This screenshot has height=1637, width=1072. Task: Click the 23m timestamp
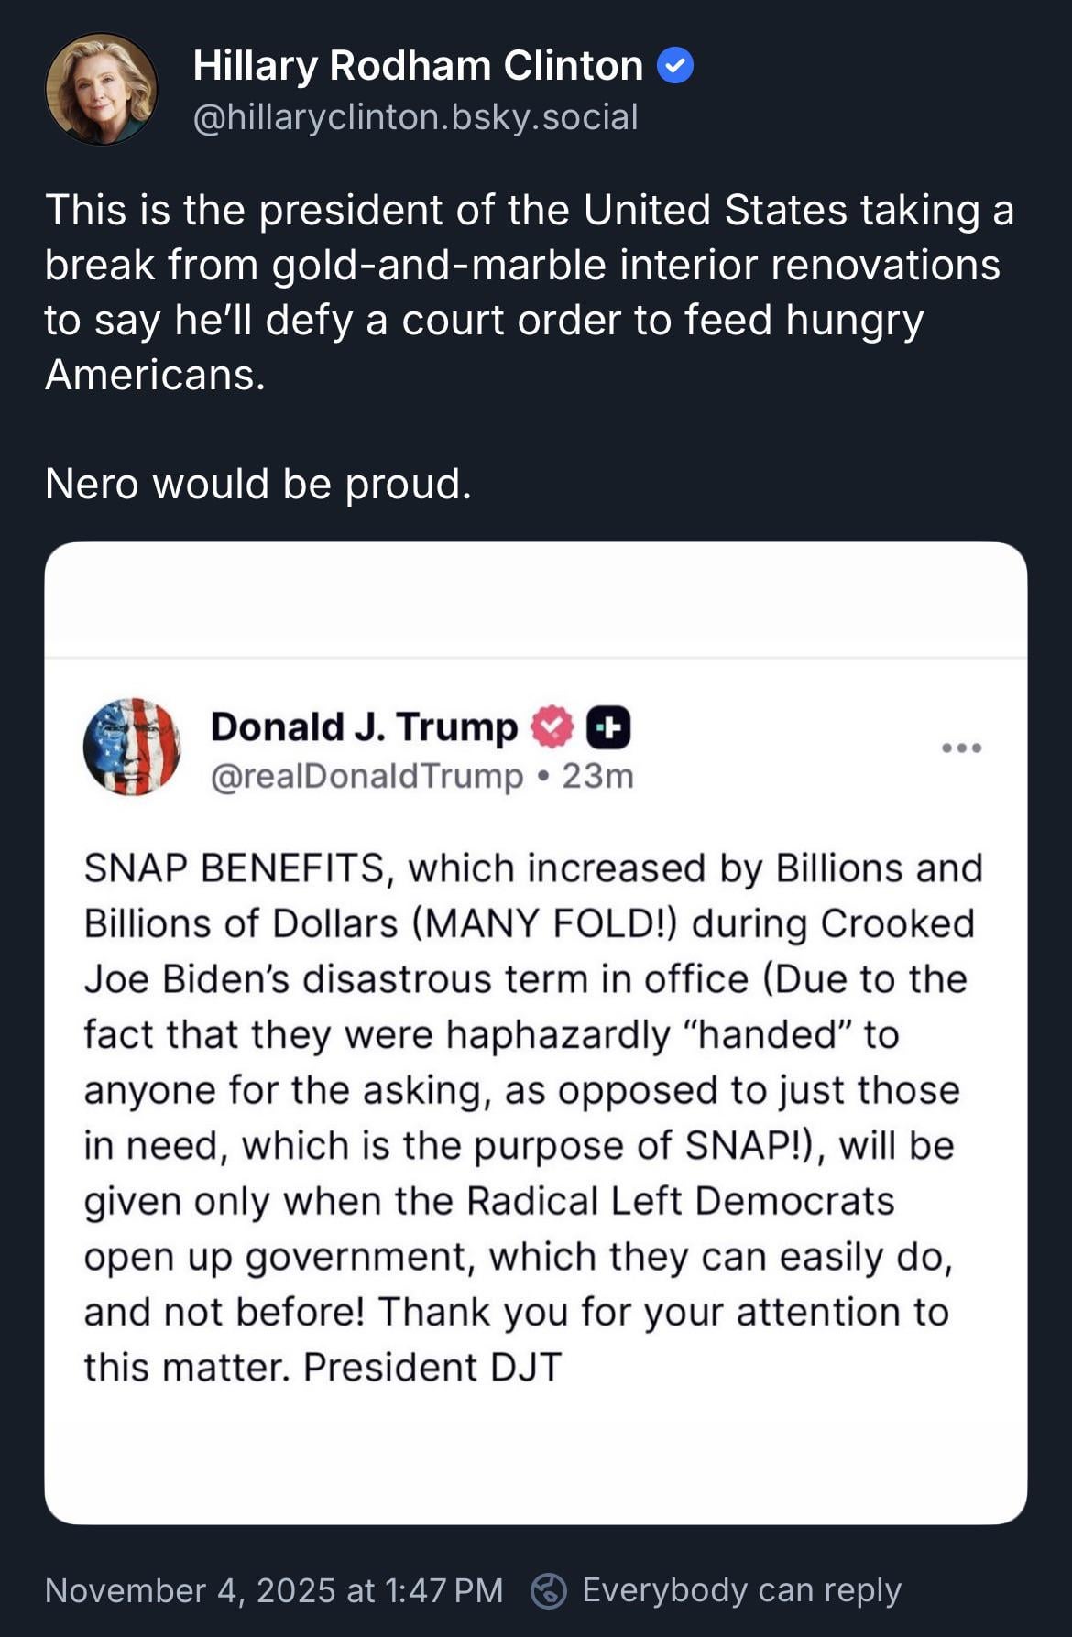click(597, 776)
